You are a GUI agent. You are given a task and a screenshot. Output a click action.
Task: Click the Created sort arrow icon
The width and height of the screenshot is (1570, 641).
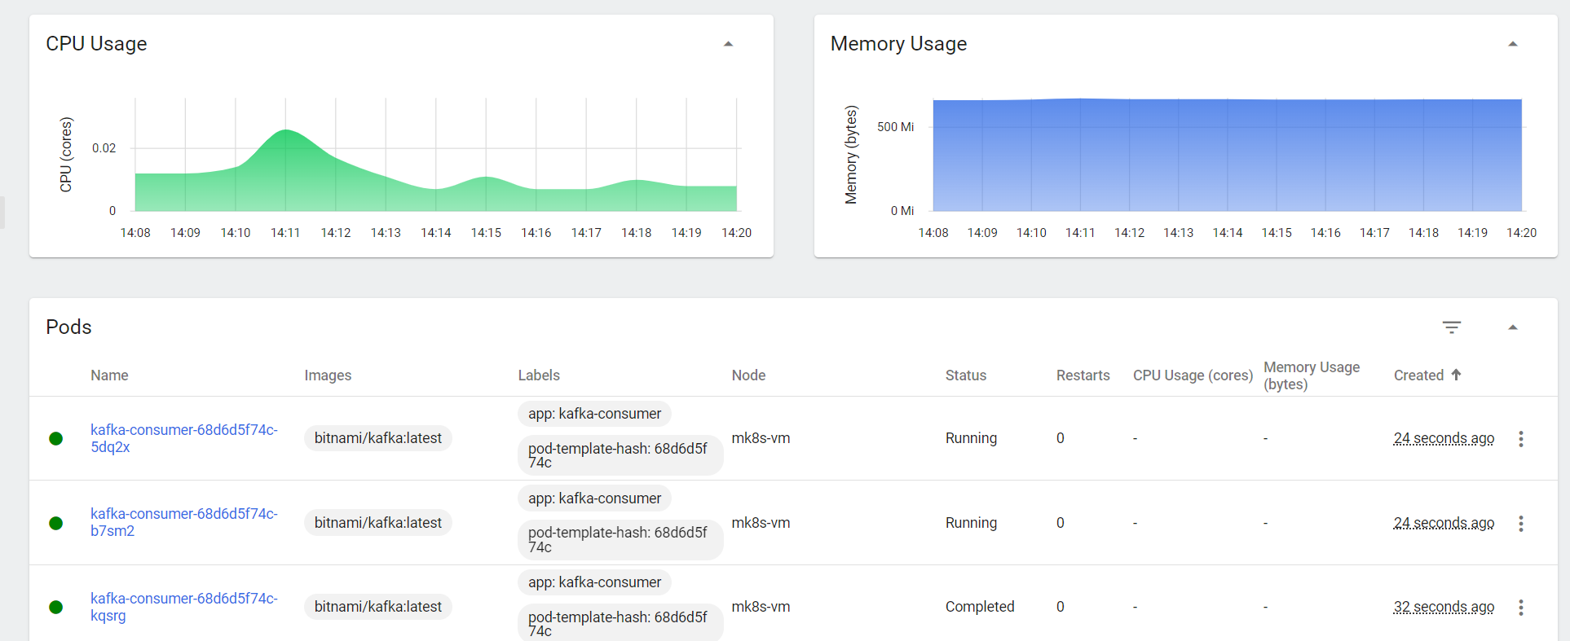tap(1456, 375)
